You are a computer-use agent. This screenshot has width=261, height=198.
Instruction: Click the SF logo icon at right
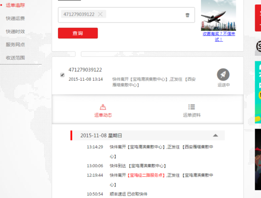click(x=258, y=46)
